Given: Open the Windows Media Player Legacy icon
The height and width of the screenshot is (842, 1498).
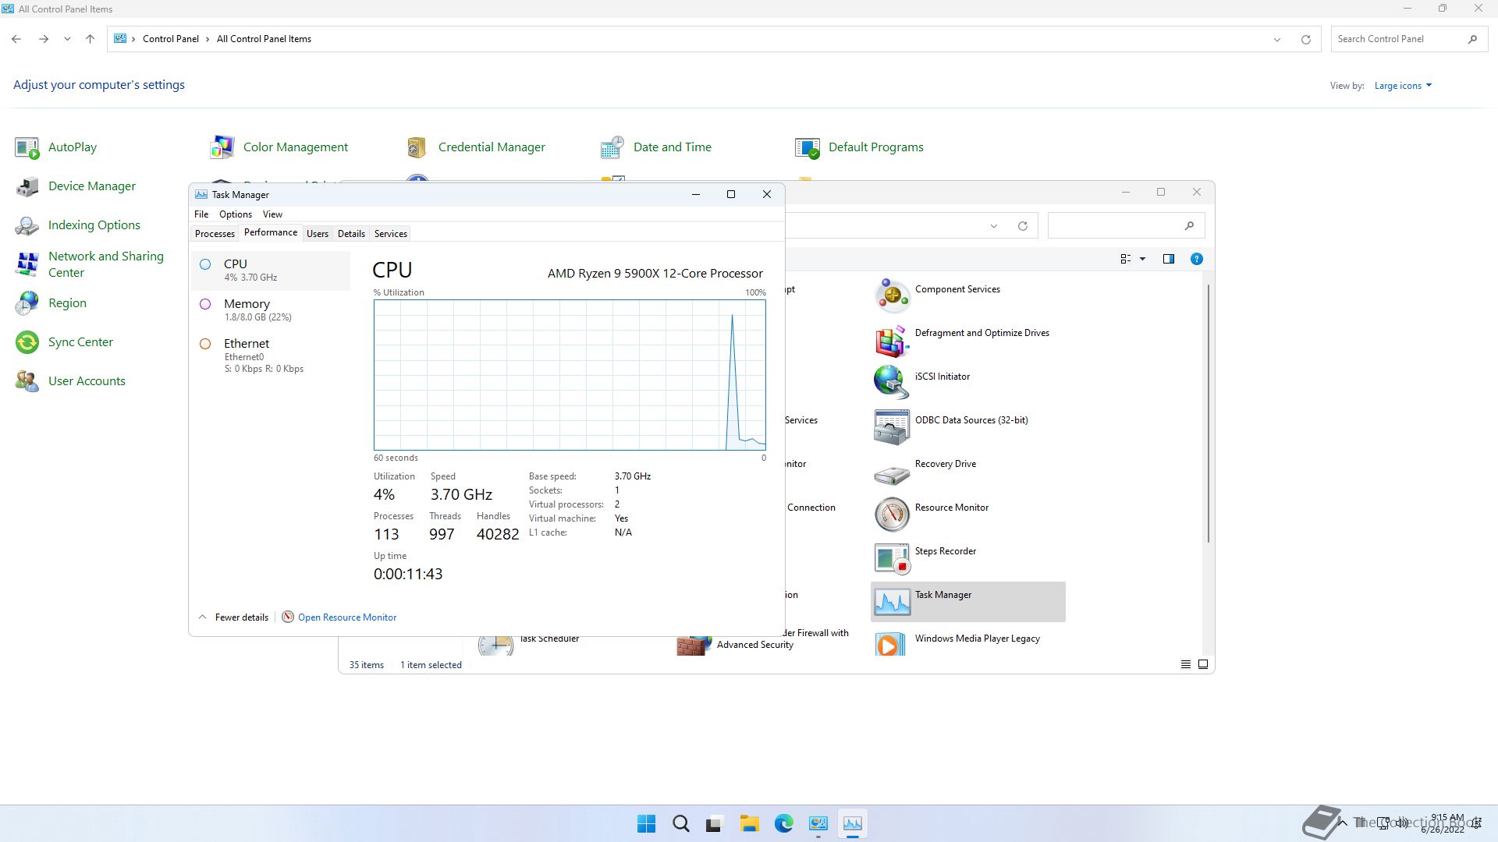Looking at the screenshot, I should [x=892, y=643].
